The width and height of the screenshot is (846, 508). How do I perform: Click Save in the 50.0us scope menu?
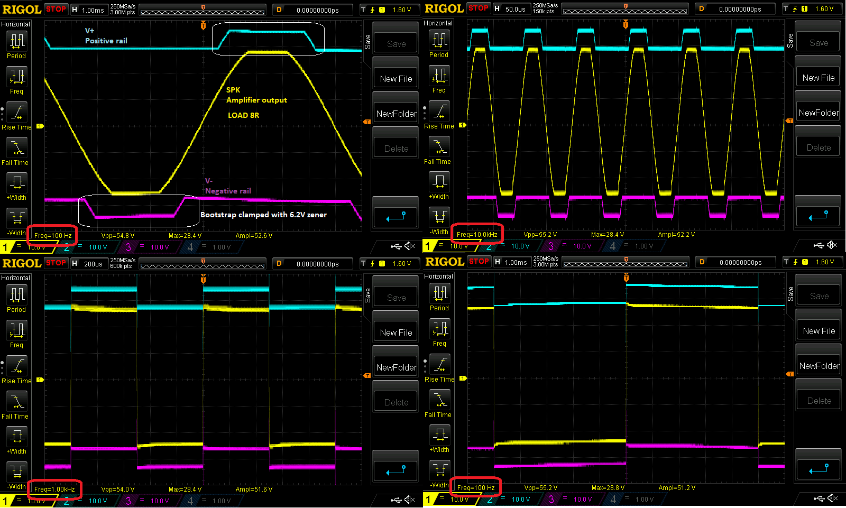pyautogui.click(x=819, y=43)
